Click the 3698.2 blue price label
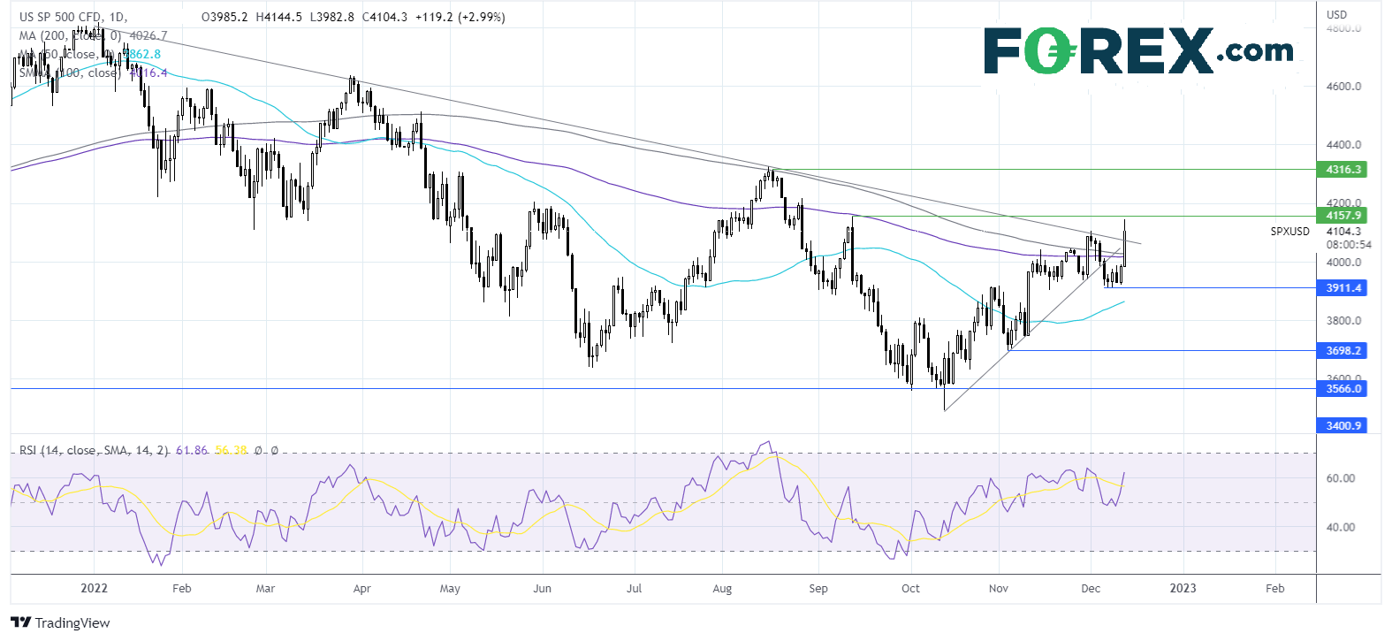This screenshot has width=1392, height=641. [1343, 350]
